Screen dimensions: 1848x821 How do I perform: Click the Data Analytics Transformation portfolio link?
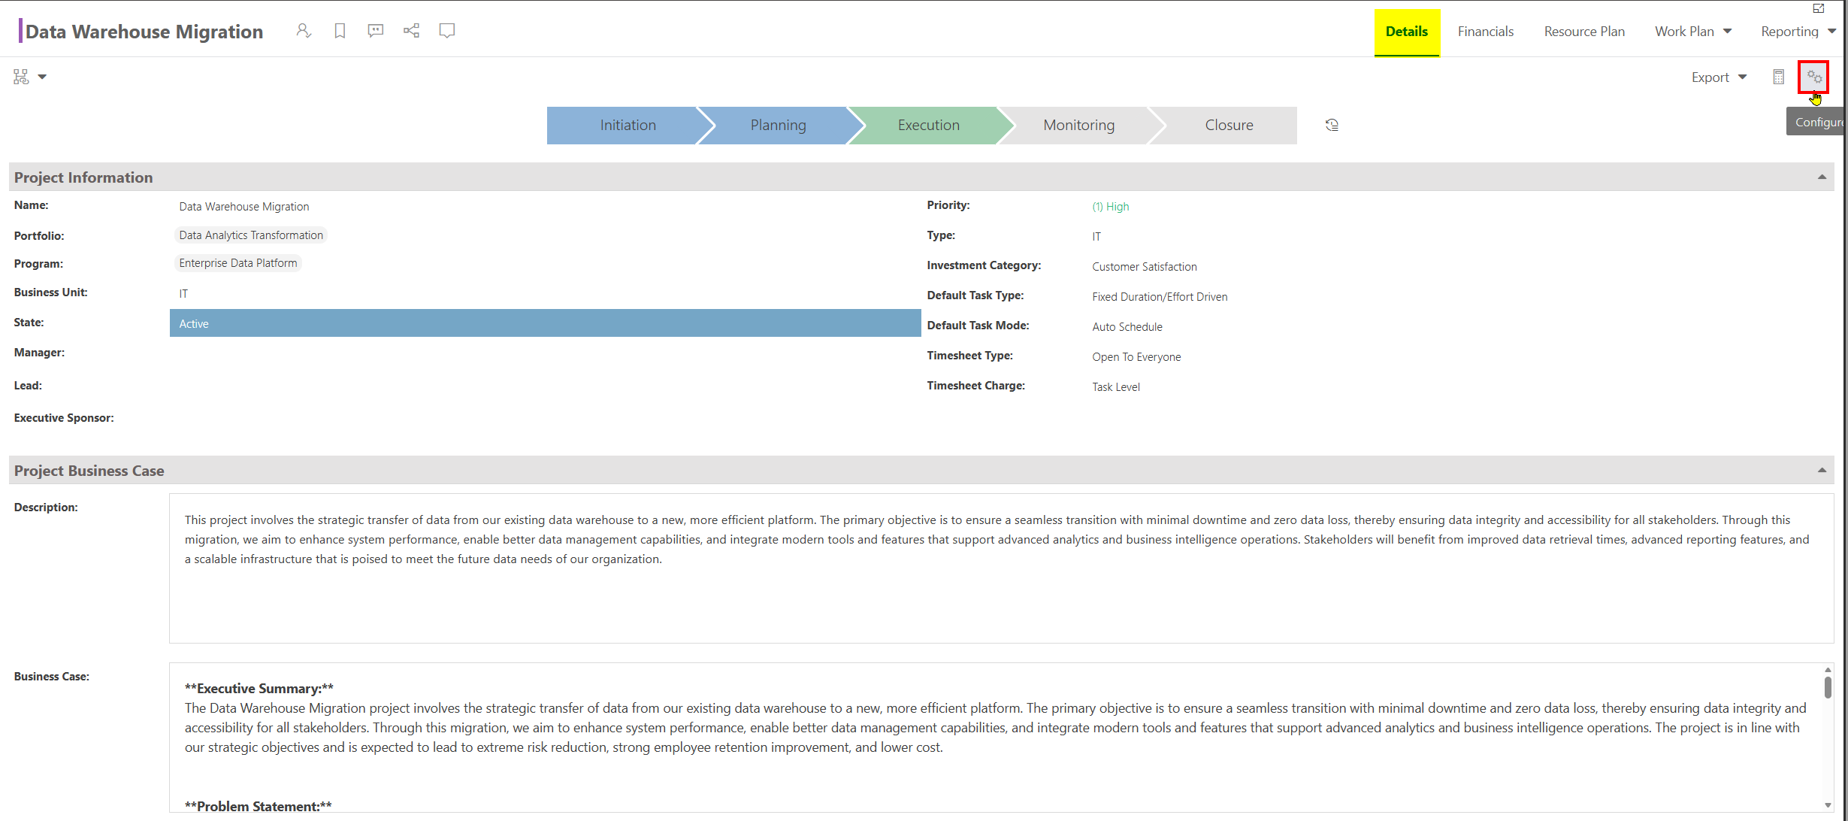click(251, 235)
